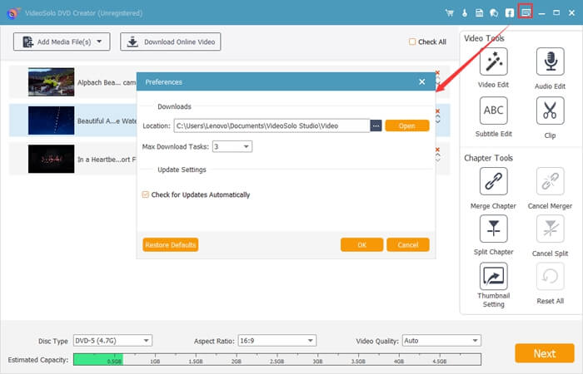Click Restore Defaults in Preferences
This screenshot has width=583, height=374.
pyautogui.click(x=170, y=245)
